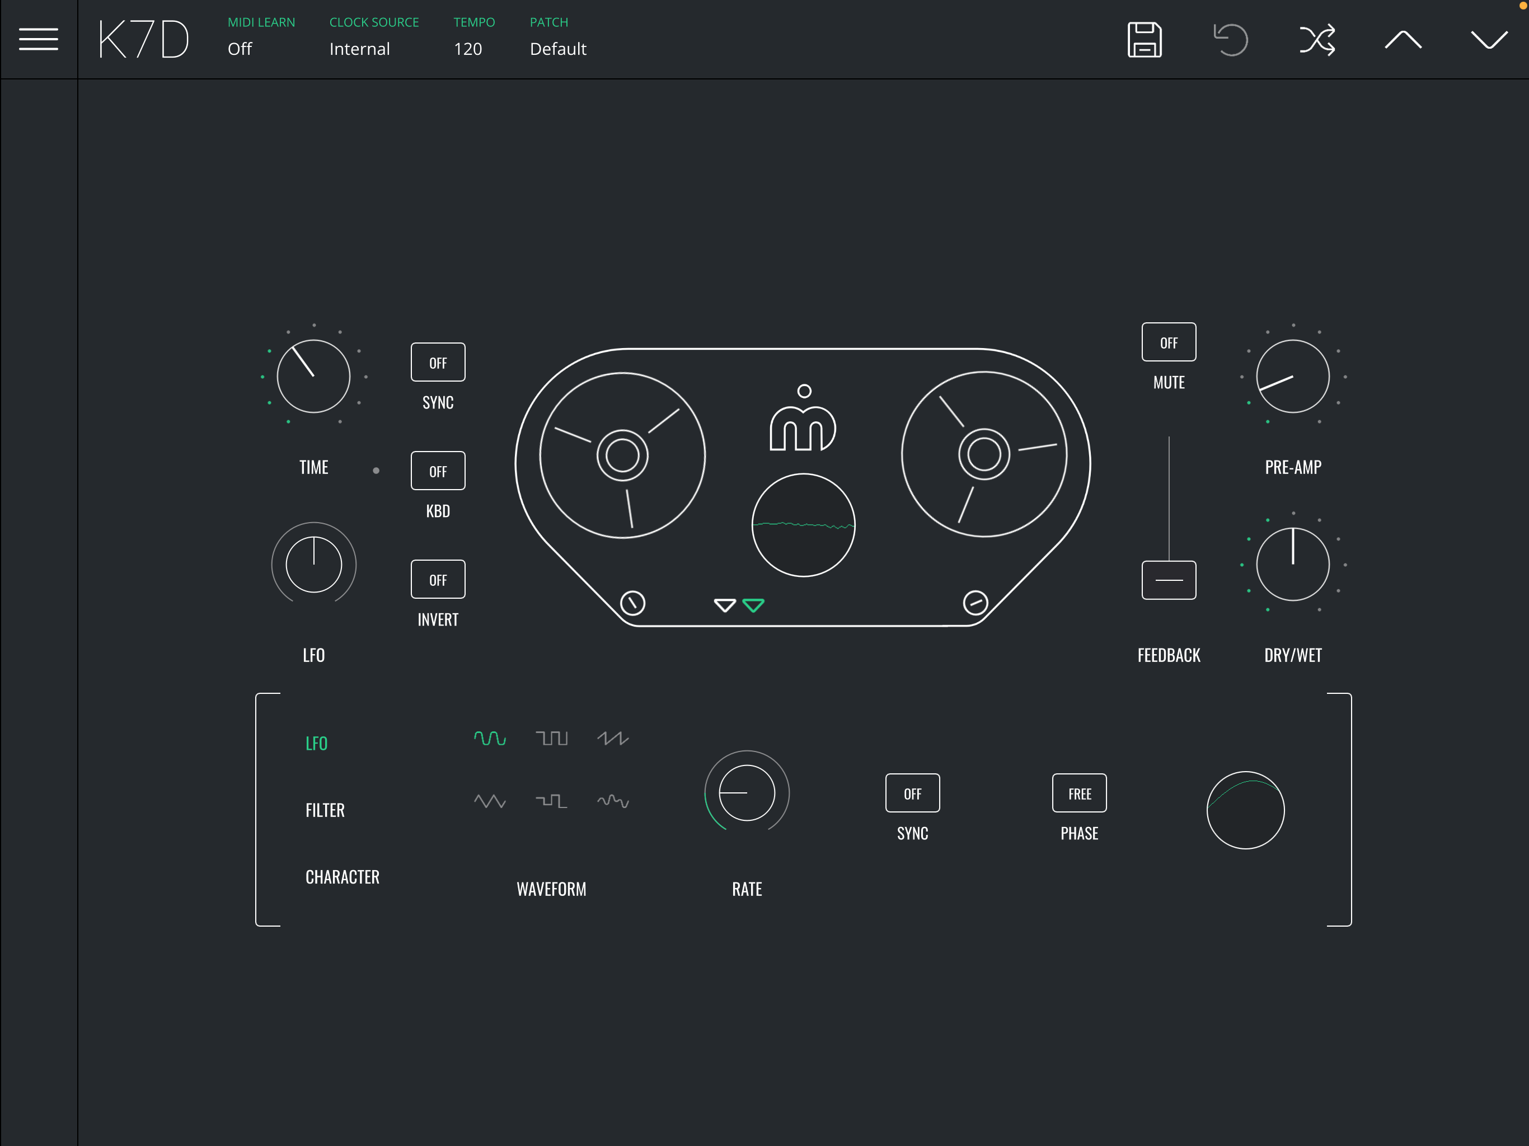Select the sample-and-hold stepped waveform icon
Screen dimensions: 1529x1146
click(551, 801)
